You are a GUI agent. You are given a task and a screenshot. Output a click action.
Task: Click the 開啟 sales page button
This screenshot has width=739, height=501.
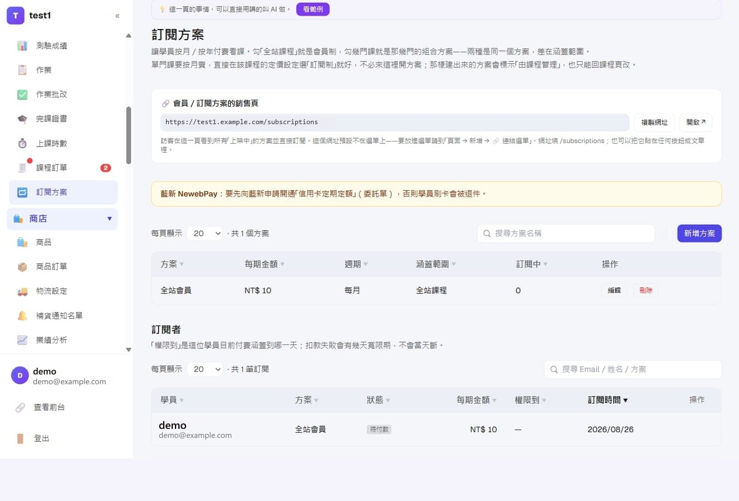[x=696, y=122]
